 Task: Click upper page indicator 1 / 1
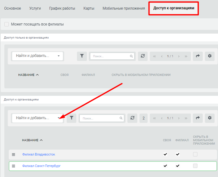(170, 56)
